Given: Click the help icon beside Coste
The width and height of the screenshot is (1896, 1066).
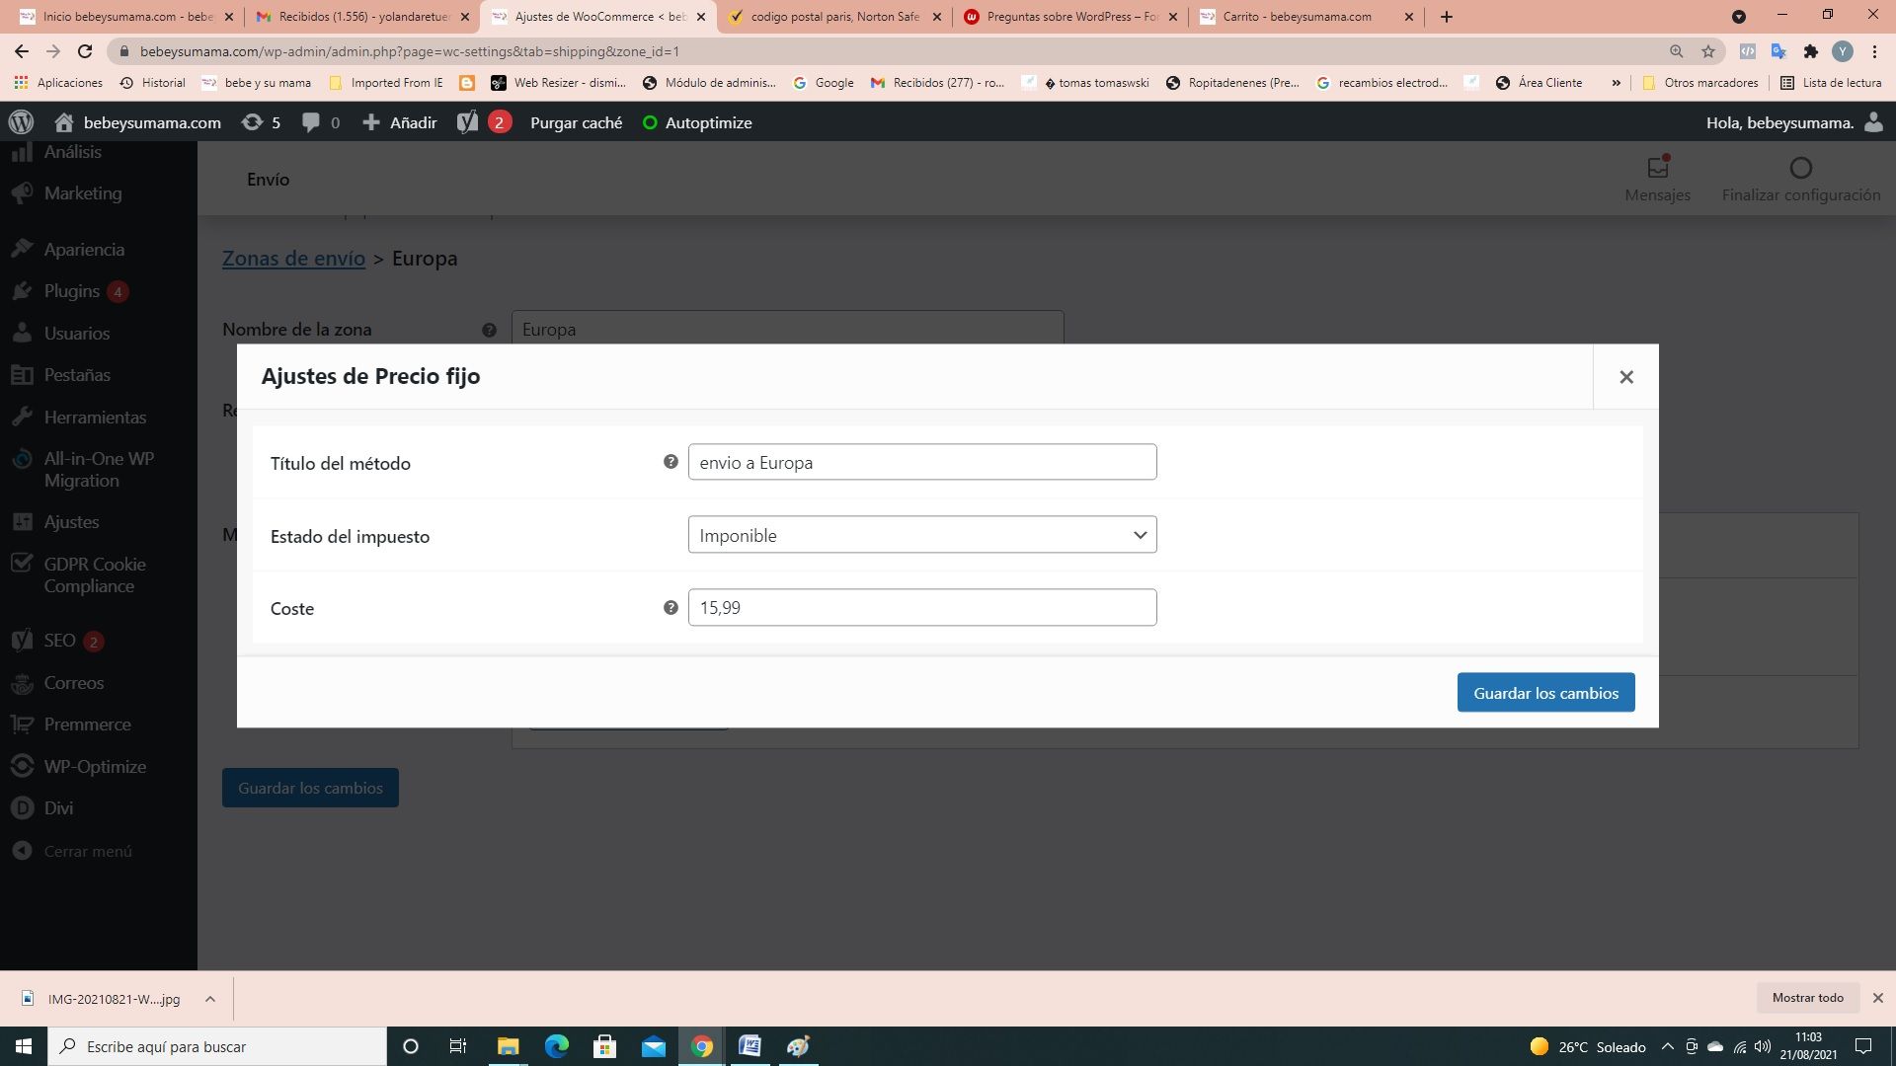Looking at the screenshot, I should tap(671, 608).
